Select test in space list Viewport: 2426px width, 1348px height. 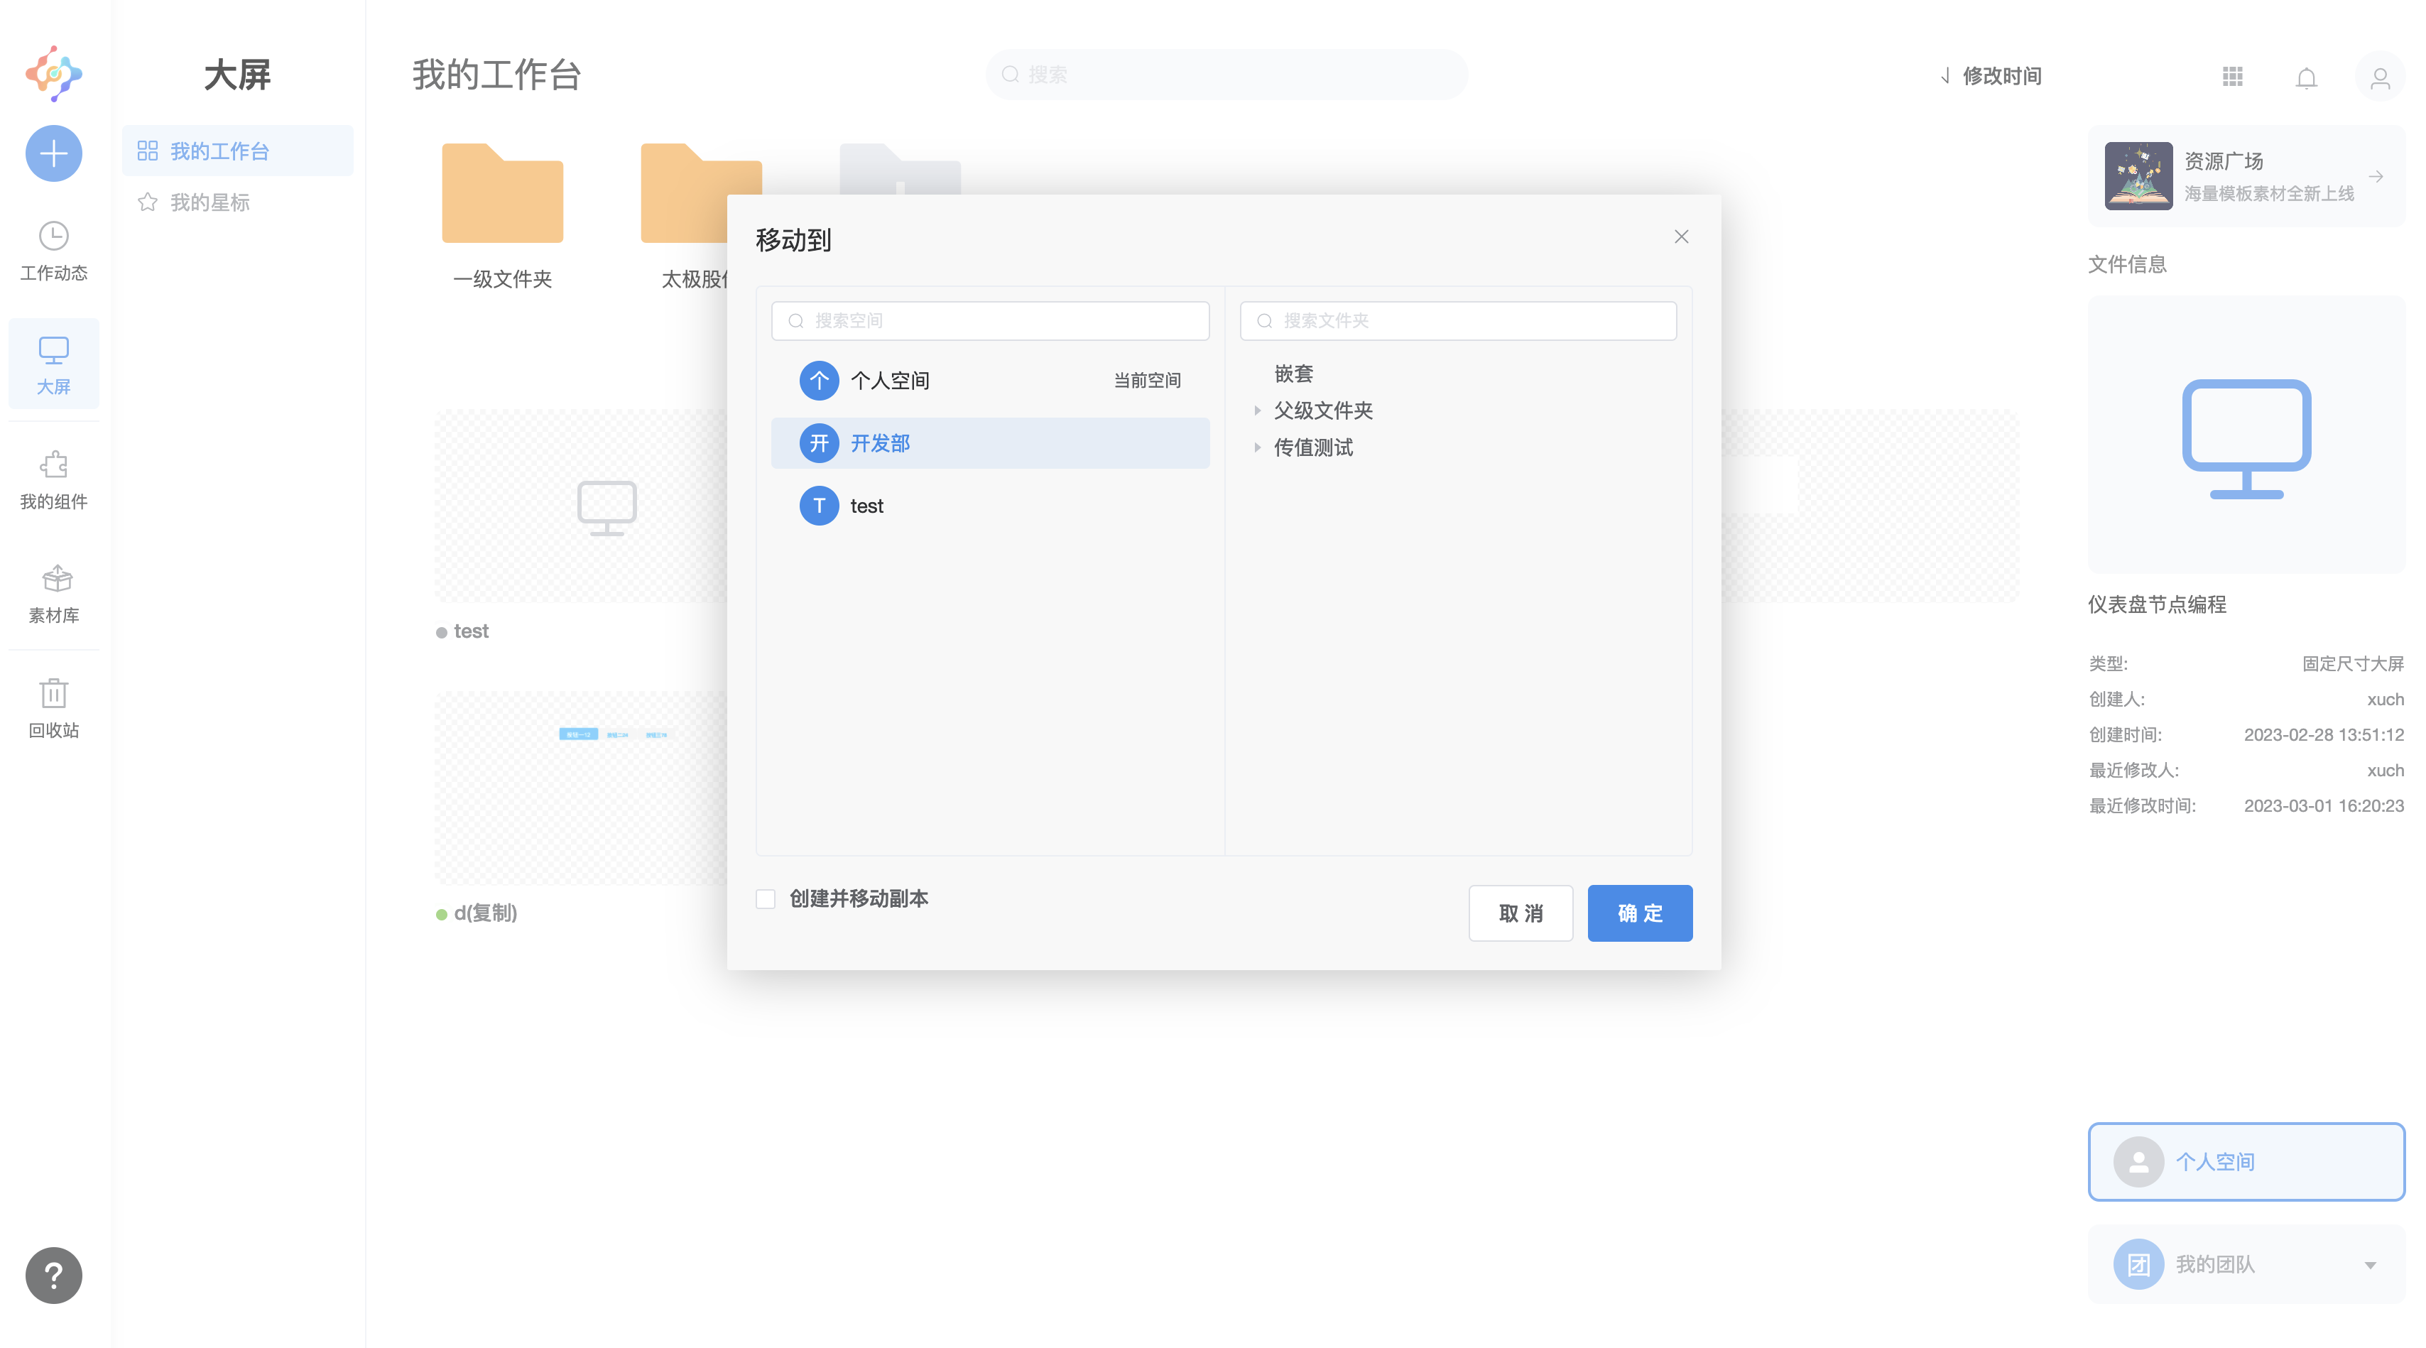[x=990, y=506]
